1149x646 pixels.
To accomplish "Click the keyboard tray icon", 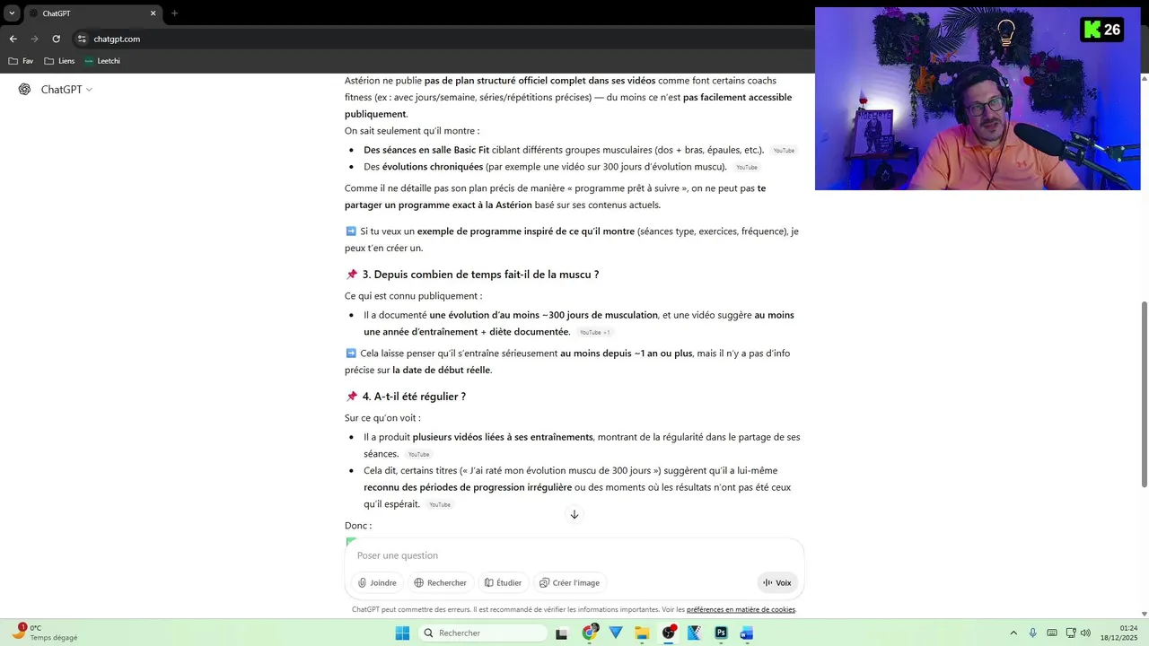I will [x=1052, y=633].
